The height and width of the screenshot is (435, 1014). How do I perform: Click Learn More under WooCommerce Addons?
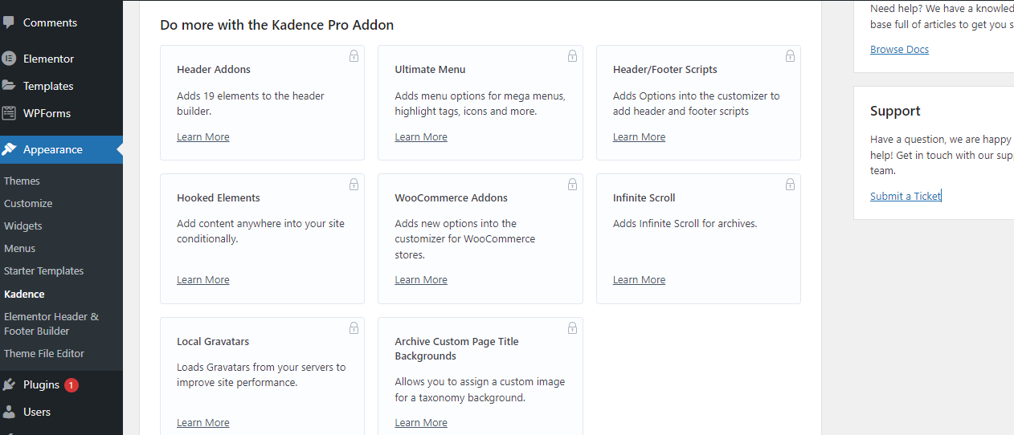(x=421, y=280)
